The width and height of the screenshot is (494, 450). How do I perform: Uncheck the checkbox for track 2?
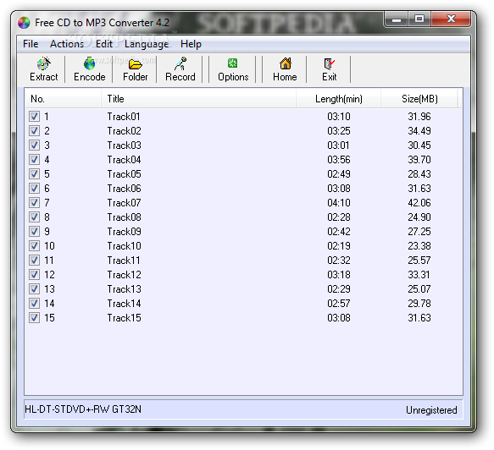tap(34, 131)
